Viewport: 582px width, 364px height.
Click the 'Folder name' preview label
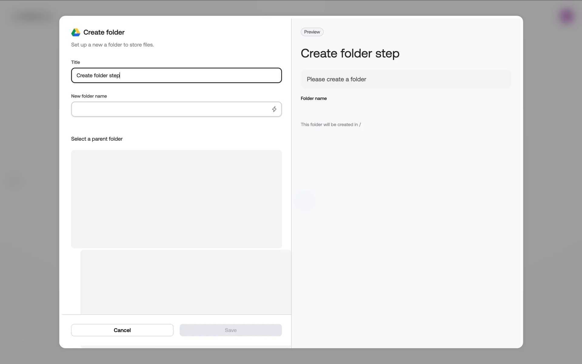point(313,98)
